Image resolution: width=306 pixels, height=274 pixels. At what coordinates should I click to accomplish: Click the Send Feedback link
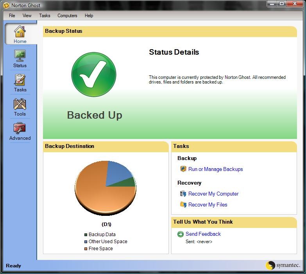click(203, 234)
